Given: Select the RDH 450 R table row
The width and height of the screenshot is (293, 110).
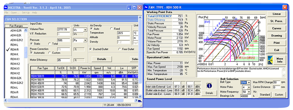Looking at the screenshot, I should pos(84,83).
